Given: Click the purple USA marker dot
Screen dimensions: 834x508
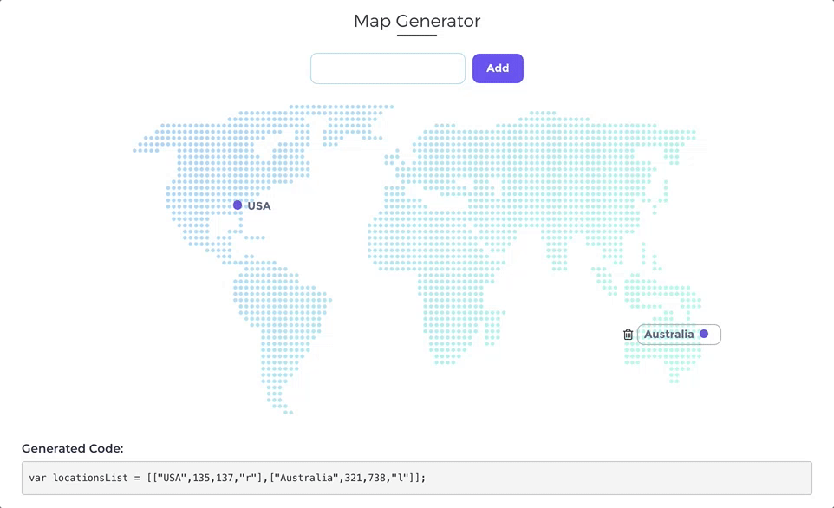Looking at the screenshot, I should coord(238,205).
